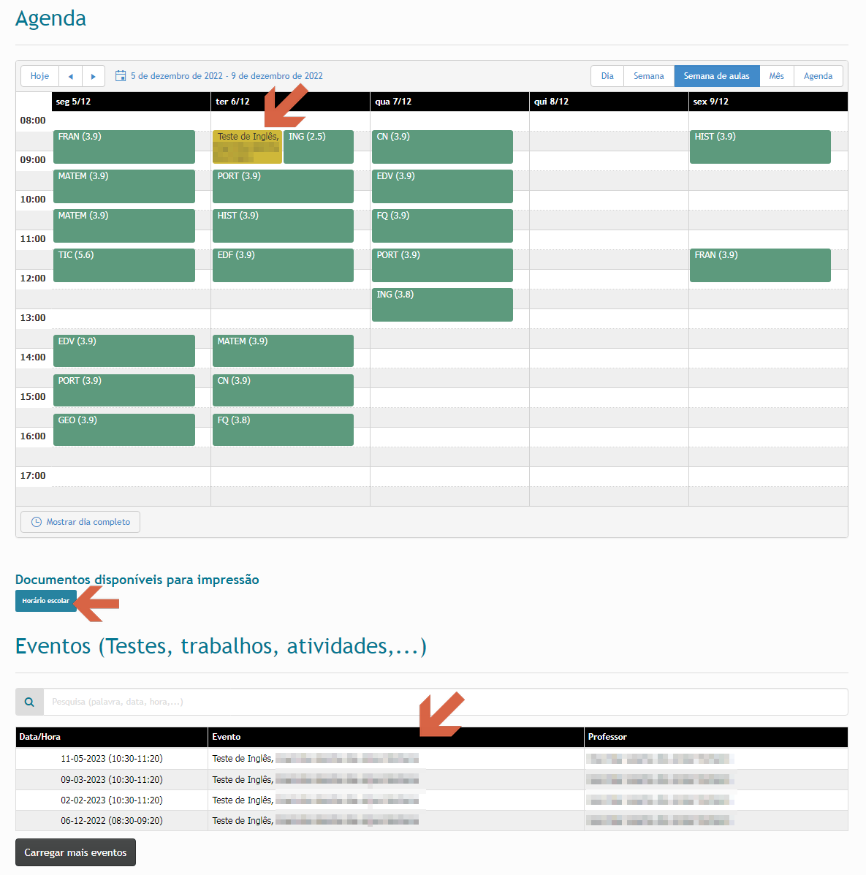Advance to the next week using the right arrow
Image resolution: width=866 pixels, height=875 pixels.
click(x=93, y=76)
